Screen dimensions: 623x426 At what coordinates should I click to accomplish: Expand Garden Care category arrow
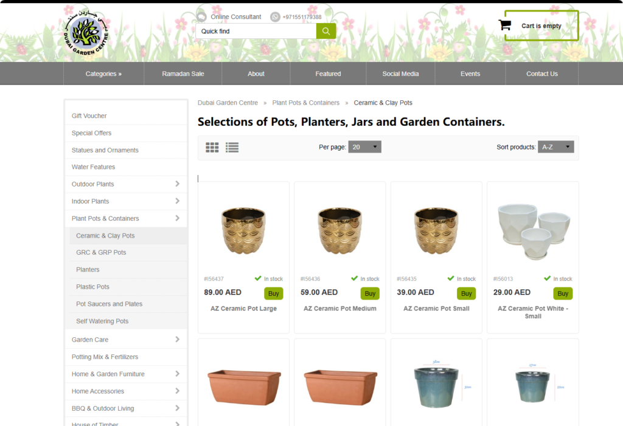click(x=177, y=340)
